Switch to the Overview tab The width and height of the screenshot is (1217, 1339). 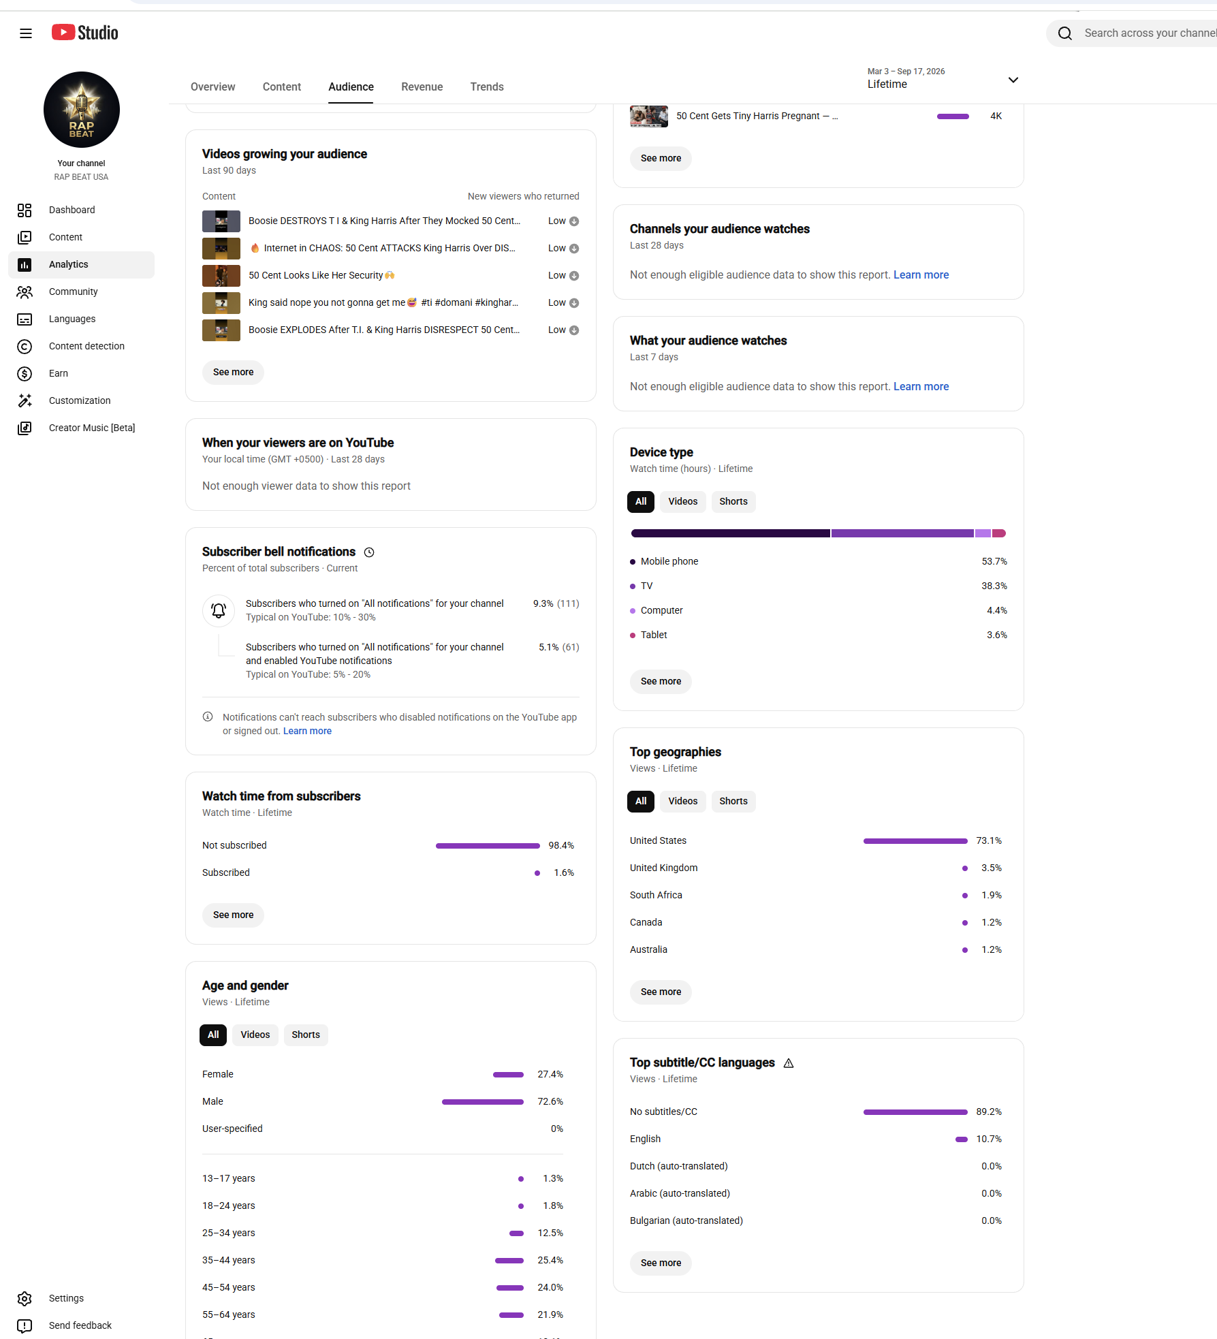coord(213,87)
